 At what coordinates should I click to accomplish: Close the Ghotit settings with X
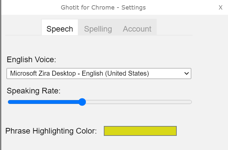[x=220, y=8]
